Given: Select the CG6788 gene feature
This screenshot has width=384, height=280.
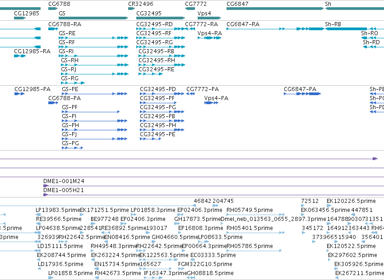Looking at the screenshot, I should [x=53, y=9].
